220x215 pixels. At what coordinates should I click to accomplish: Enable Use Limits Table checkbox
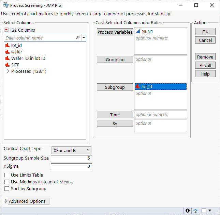tap(7, 175)
